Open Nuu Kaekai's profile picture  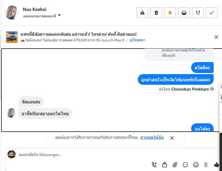[12, 13]
